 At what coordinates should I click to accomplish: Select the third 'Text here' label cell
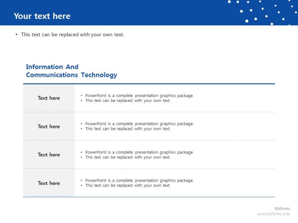49,154
